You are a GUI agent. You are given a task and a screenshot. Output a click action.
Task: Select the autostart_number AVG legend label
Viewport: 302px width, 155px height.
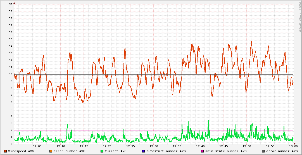point(166,151)
